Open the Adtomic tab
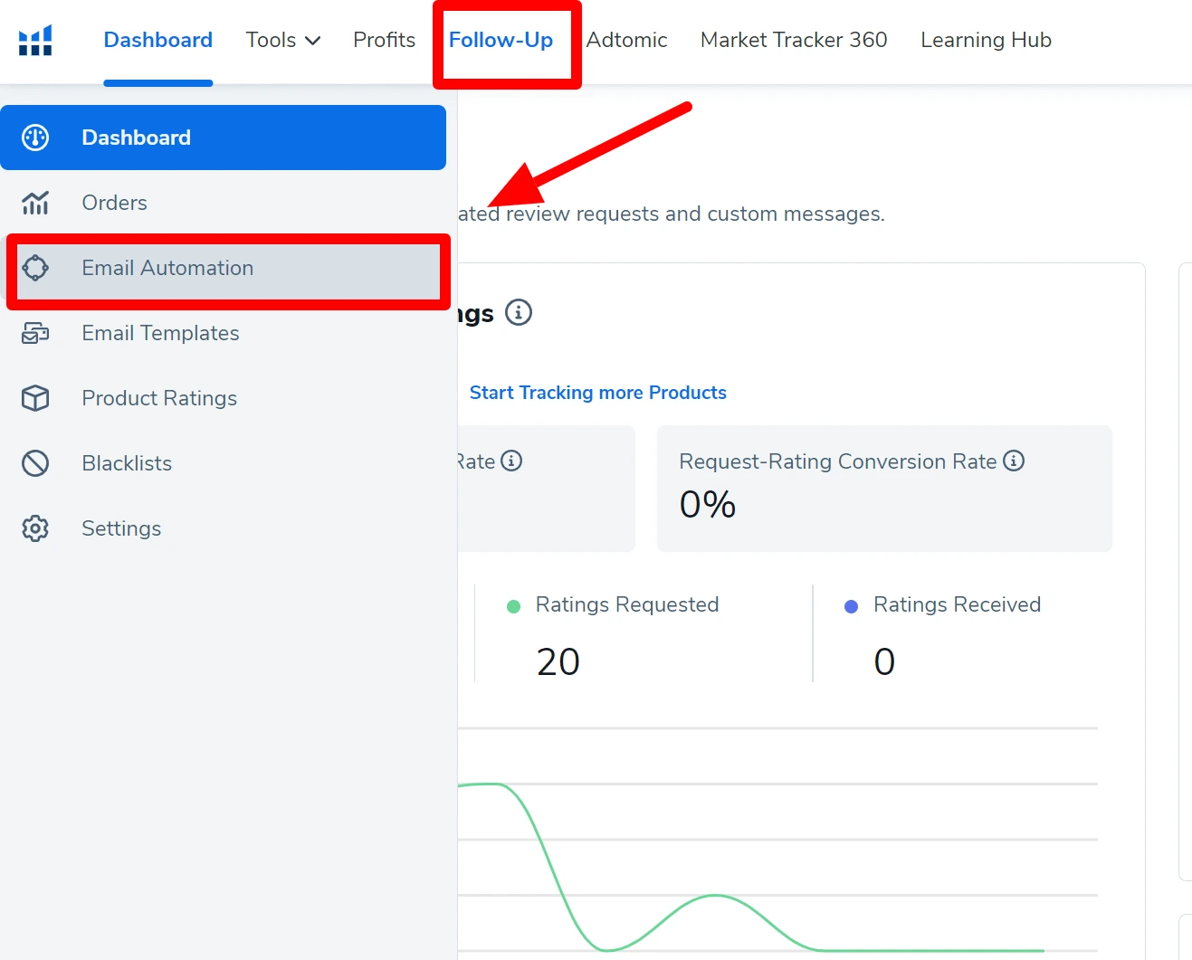Screen dimensions: 1192x960 tap(626, 40)
